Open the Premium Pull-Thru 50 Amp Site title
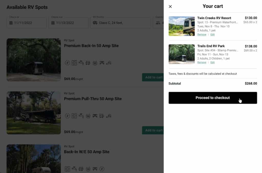Viewport: 262px width, 173px height. pos(93,99)
